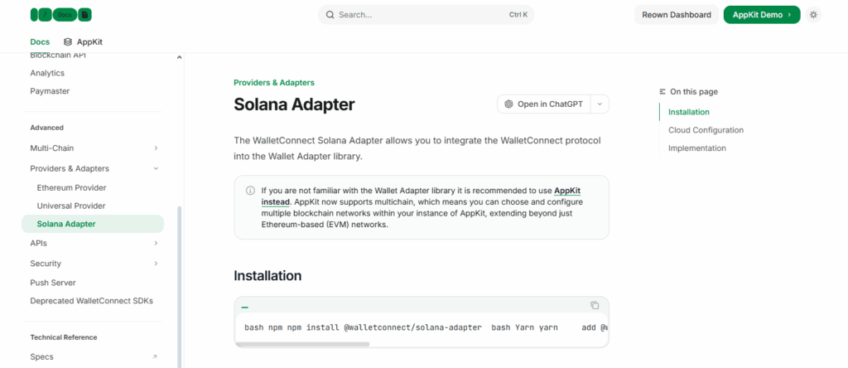Click the On this page list icon
The width and height of the screenshot is (848, 368).
[662, 91]
